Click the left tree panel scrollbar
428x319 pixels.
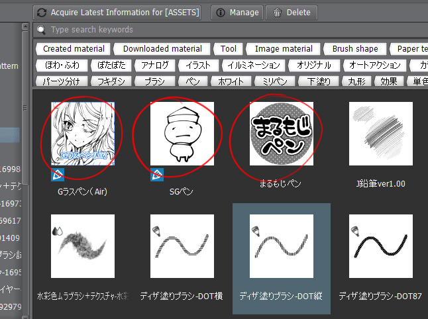(25, 108)
